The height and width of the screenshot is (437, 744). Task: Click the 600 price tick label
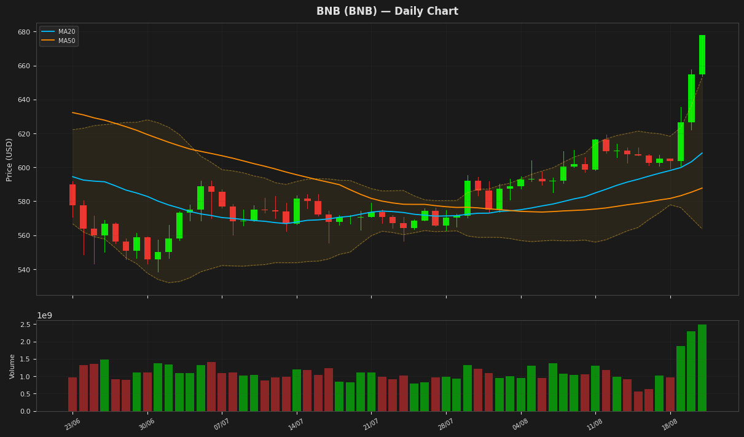click(x=25, y=168)
